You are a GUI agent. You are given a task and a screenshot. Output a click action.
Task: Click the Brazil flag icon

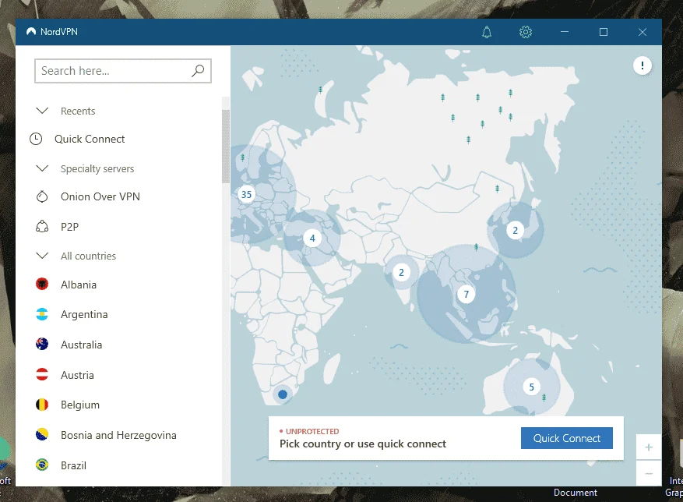coord(42,465)
